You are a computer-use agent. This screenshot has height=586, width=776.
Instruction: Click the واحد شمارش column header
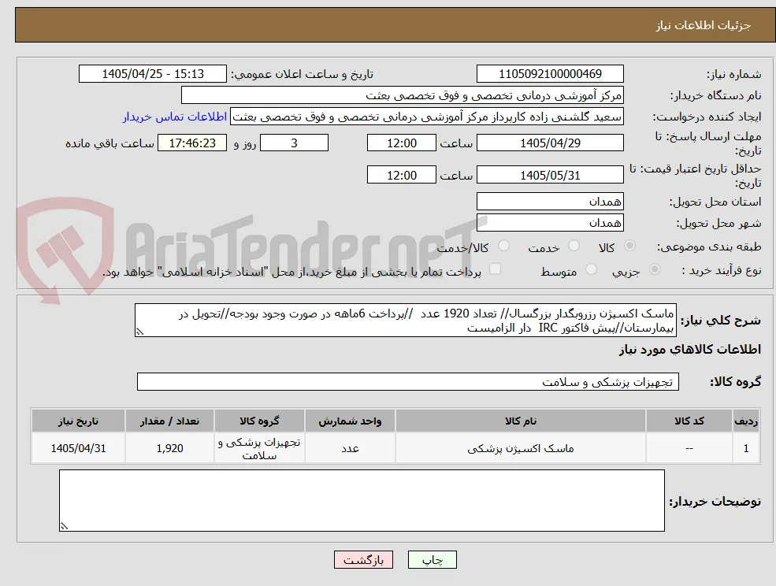coord(350,421)
